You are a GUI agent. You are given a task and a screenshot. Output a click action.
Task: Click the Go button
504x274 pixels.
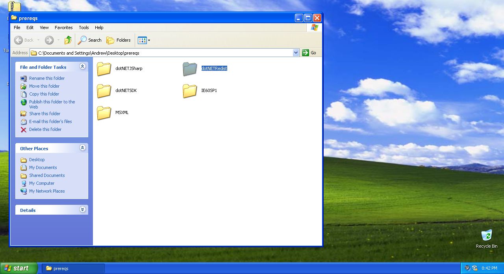point(309,53)
